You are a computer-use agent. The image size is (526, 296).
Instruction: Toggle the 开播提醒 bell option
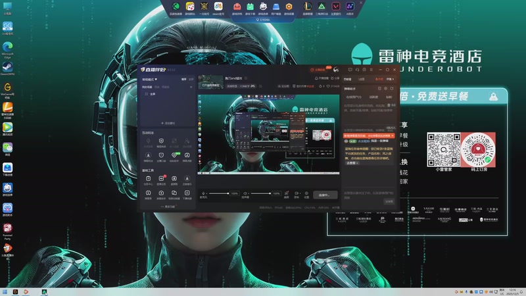pyautogui.click(x=322, y=78)
